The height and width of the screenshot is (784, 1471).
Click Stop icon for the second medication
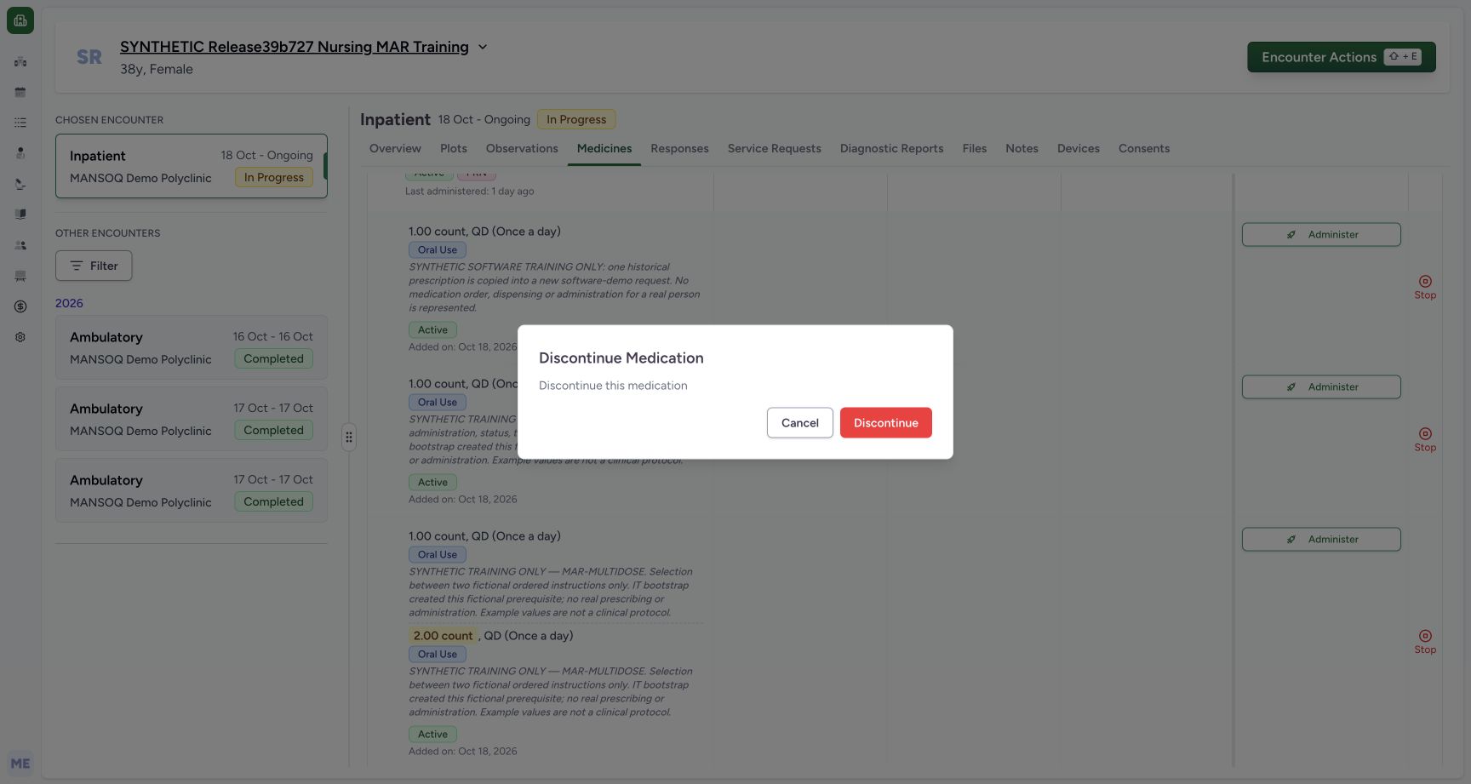coord(1425,439)
